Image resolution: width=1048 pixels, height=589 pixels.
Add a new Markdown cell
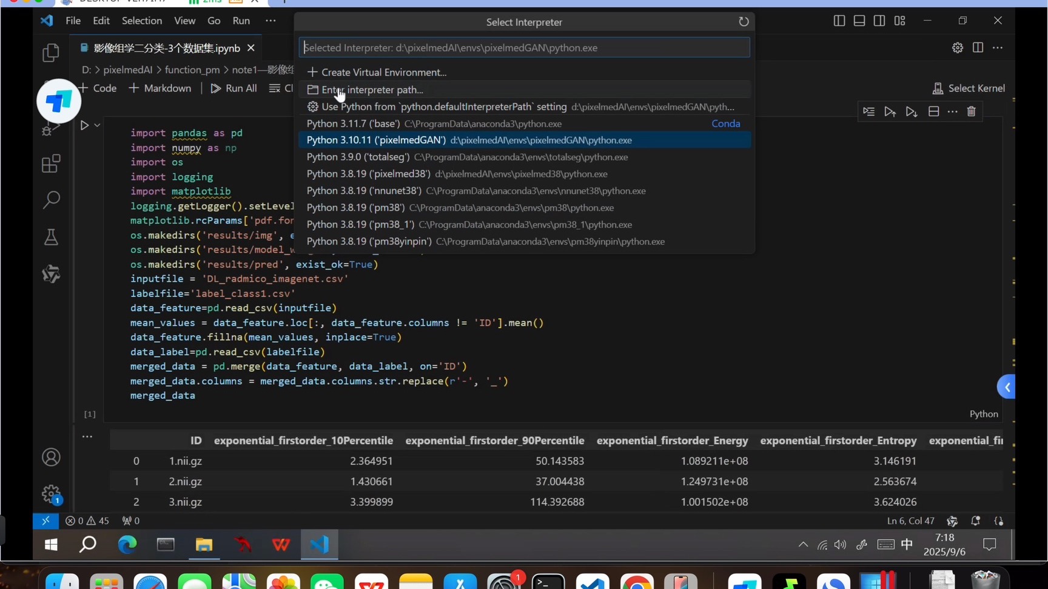point(160,88)
